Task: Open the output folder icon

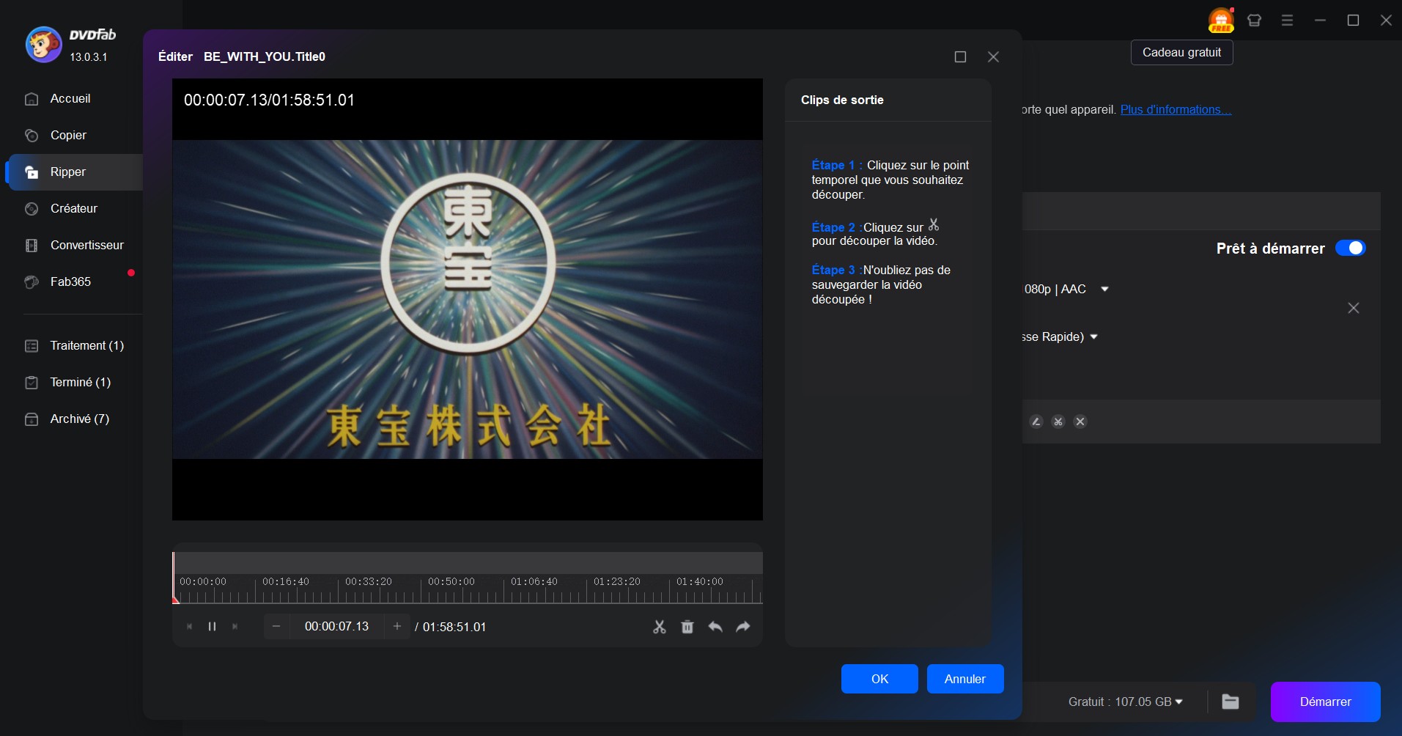Action: [x=1231, y=702]
